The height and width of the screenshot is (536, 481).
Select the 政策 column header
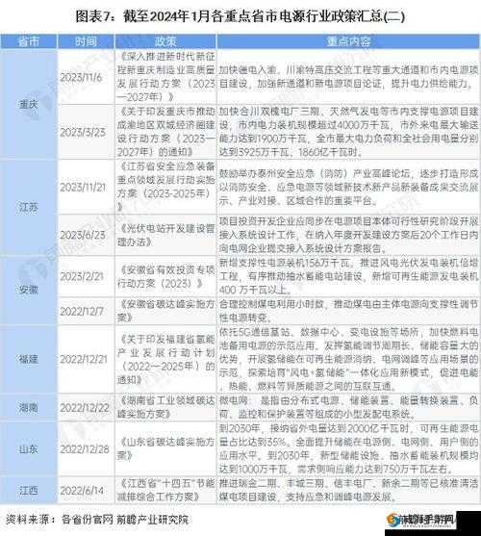(165, 41)
